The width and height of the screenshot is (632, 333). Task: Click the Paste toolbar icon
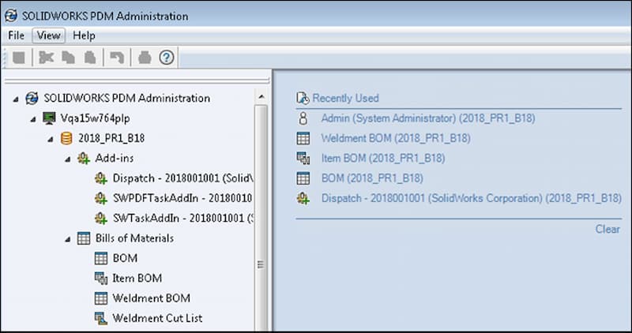point(89,58)
